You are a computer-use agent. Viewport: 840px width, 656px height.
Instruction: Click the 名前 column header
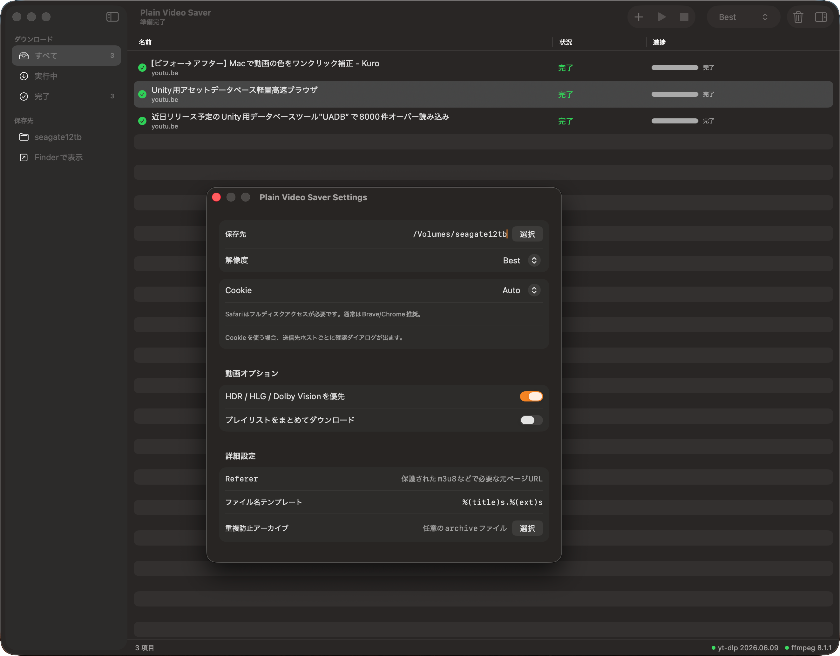(145, 42)
